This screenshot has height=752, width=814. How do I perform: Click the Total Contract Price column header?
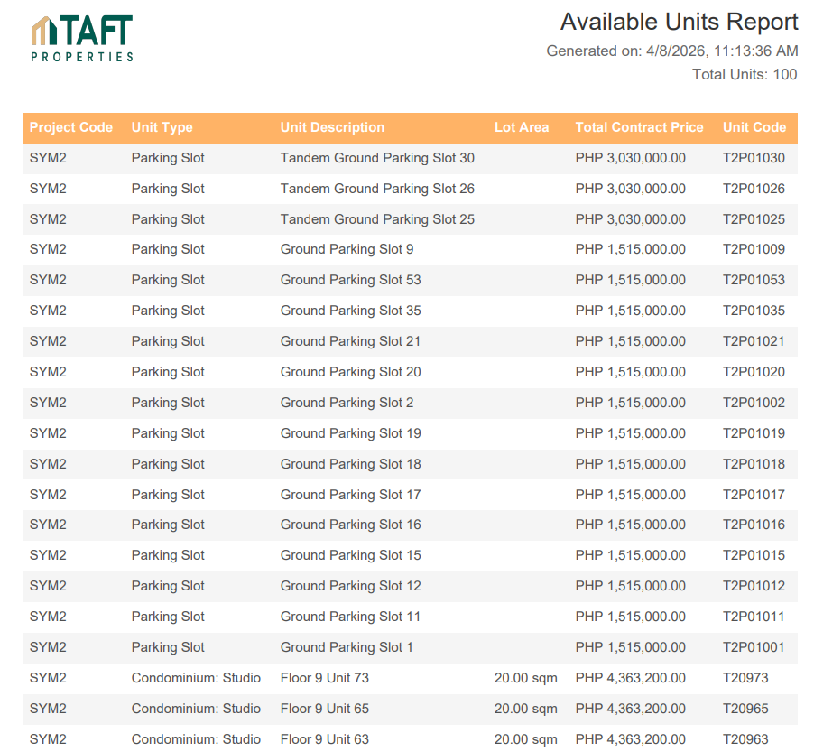click(x=639, y=127)
